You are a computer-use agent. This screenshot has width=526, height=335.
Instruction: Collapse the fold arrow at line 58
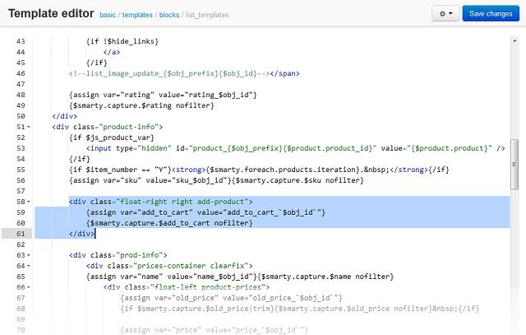click(29, 202)
